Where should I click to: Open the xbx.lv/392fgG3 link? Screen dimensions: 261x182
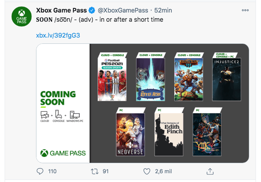point(58,35)
